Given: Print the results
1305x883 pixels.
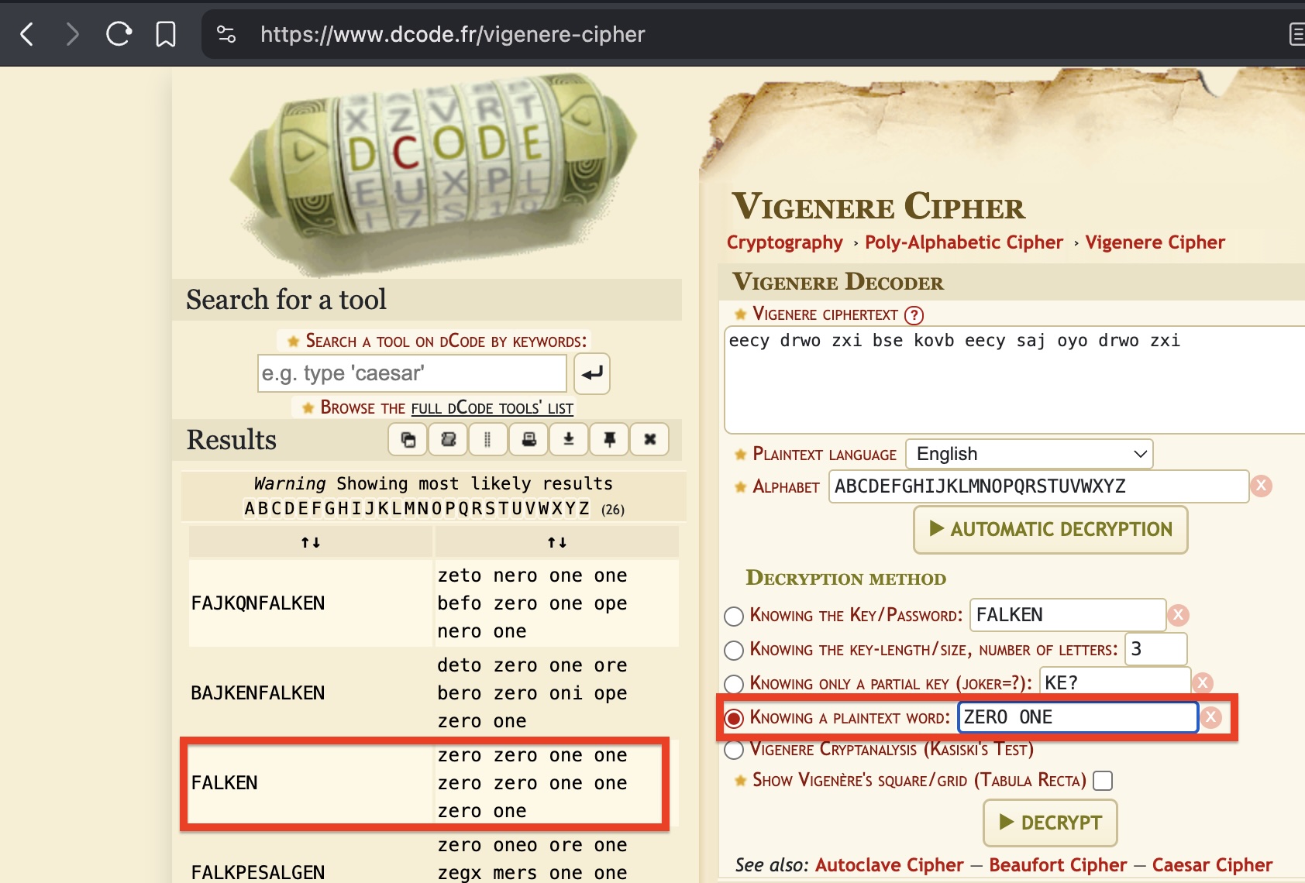Looking at the screenshot, I should (529, 440).
